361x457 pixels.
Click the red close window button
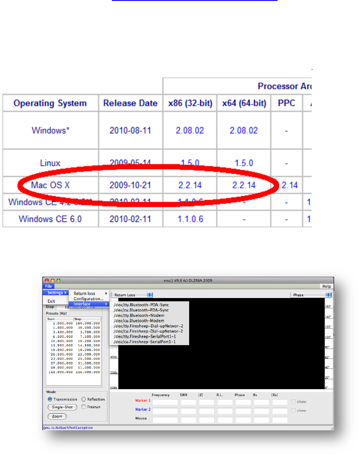coord(47,280)
